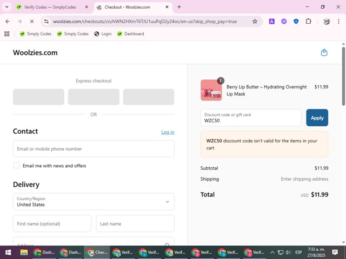Image resolution: width=346 pixels, height=259 pixels.
Task: Open Login bookmark
Action: (x=103, y=33)
